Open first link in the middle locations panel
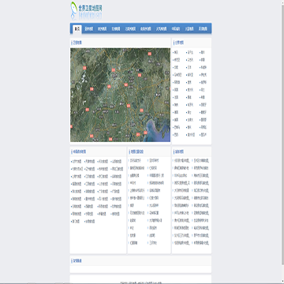The height and width of the screenshot is (284, 284). coord(136,160)
